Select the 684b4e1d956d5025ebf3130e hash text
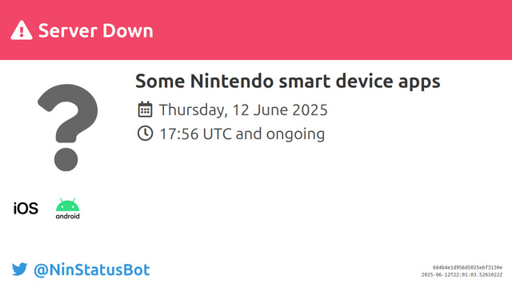Viewport: 512px width, 288px height. point(467,267)
